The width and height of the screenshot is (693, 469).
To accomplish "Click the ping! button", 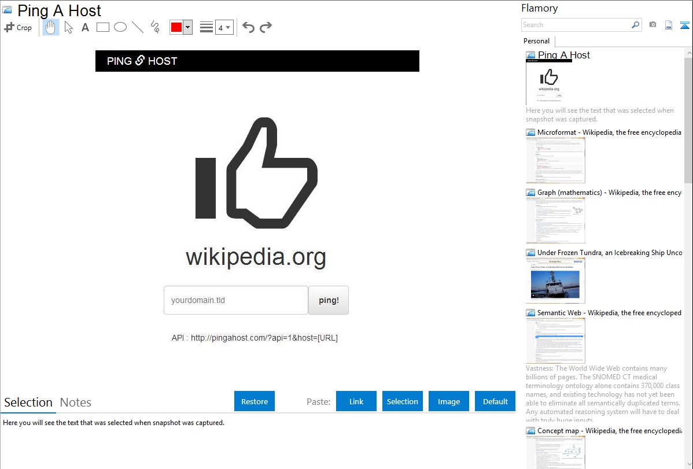I will [329, 300].
